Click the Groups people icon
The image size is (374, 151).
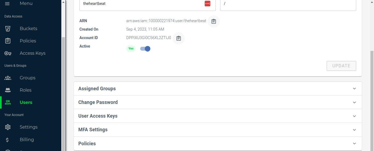tap(8, 78)
